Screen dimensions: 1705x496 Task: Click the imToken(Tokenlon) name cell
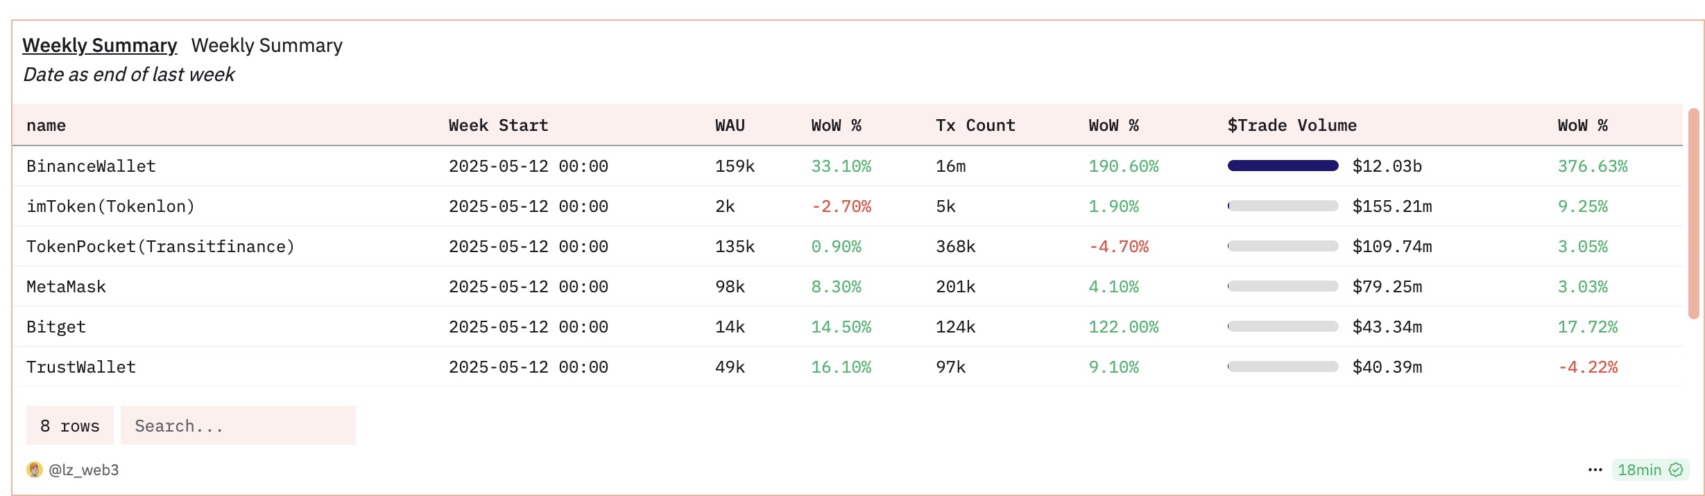(110, 206)
